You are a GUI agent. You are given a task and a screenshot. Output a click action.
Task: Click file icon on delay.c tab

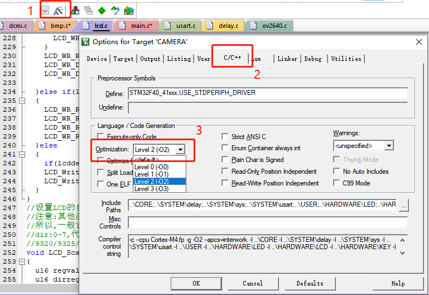[x=210, y=26]
